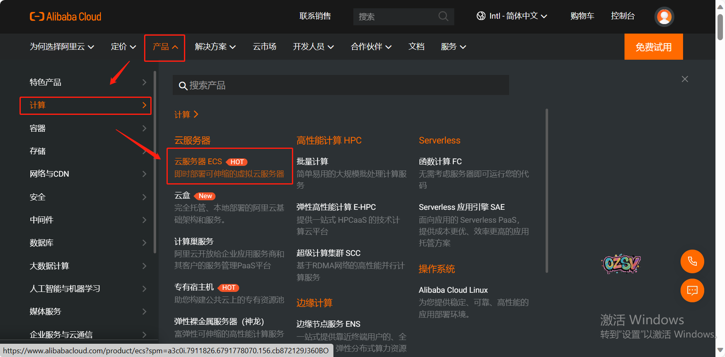Click the product list vertical scrollbar

pyautogui.click(x=546, y=191)
